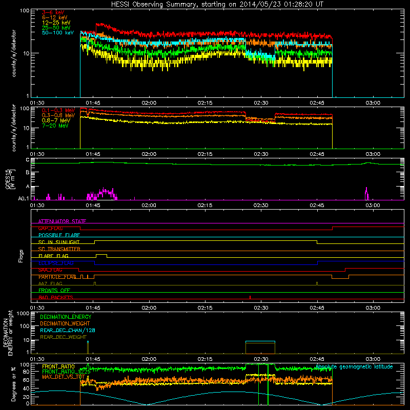Pick the 25-50 keV legend label
The height and width of the screenshot is (410, 410).
coord(56,28)
